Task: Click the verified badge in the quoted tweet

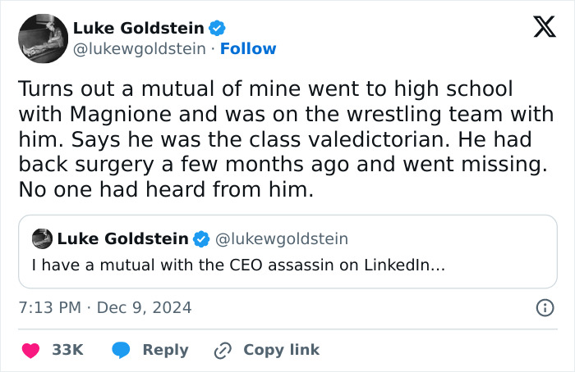Action: [201, 239]
